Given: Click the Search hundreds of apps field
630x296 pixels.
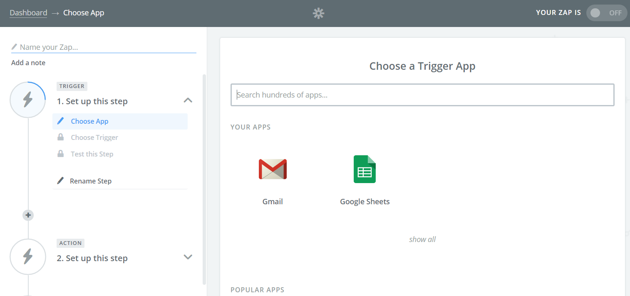Looking at the screenshot, I should click(x=422, y=95).
